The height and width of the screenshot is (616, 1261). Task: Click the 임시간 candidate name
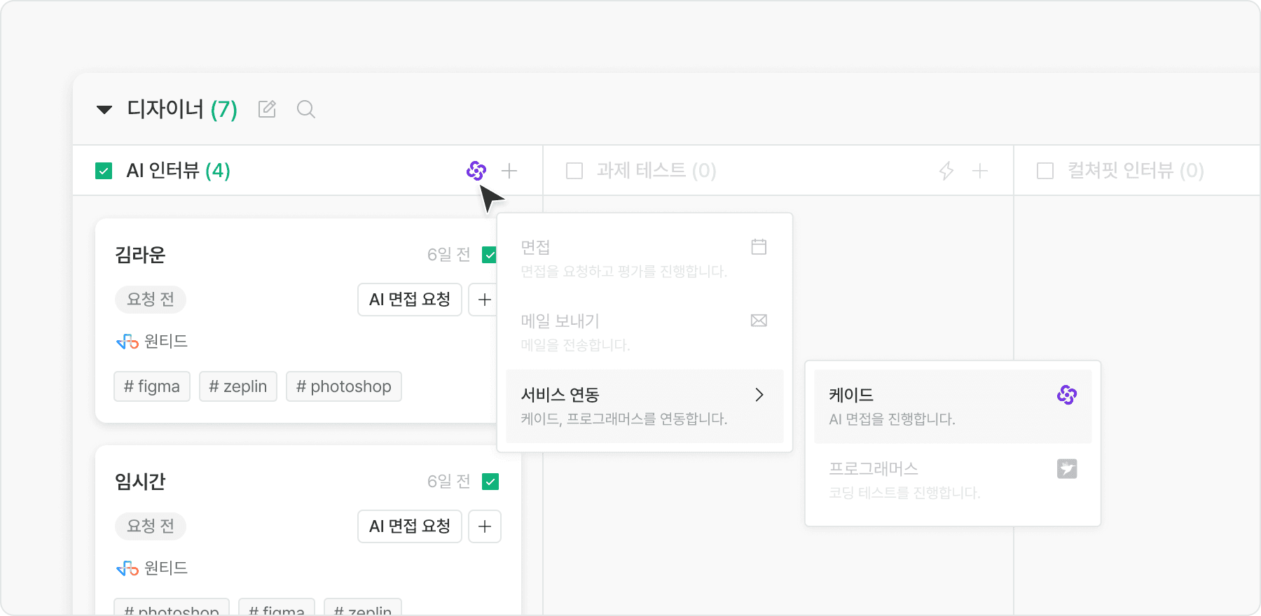(140, 482)
